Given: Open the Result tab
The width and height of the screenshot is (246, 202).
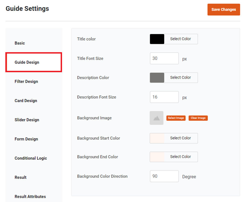Looking at the screenshot, I should pos(20,177).
